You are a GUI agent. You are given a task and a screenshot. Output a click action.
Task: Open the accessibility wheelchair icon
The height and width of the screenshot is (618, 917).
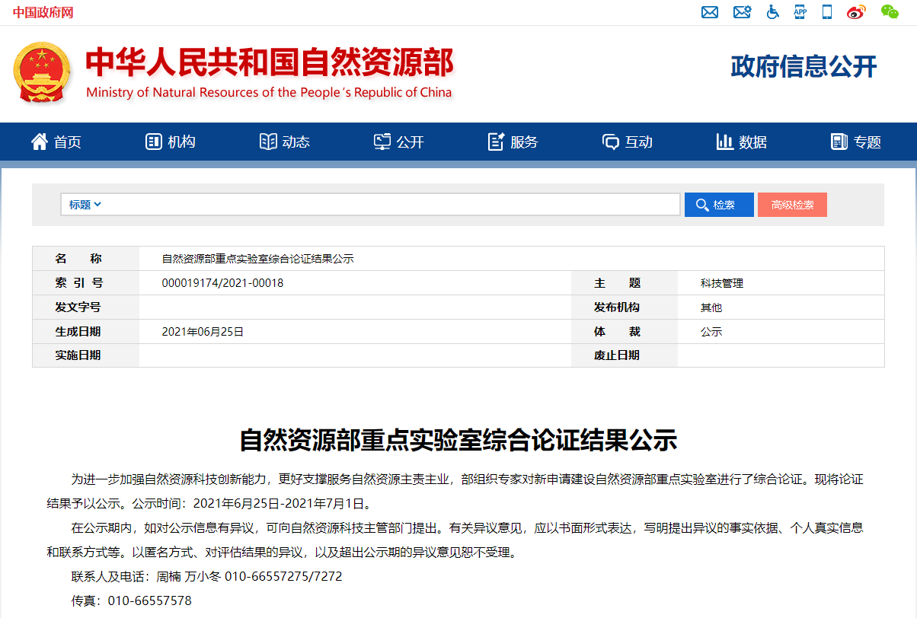[772, 12]
